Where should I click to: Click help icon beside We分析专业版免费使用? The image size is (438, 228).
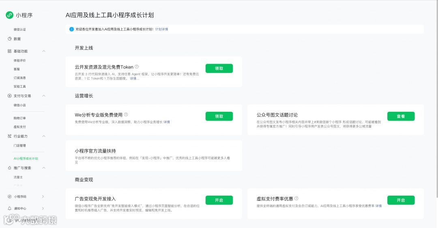tap(126, 115)
